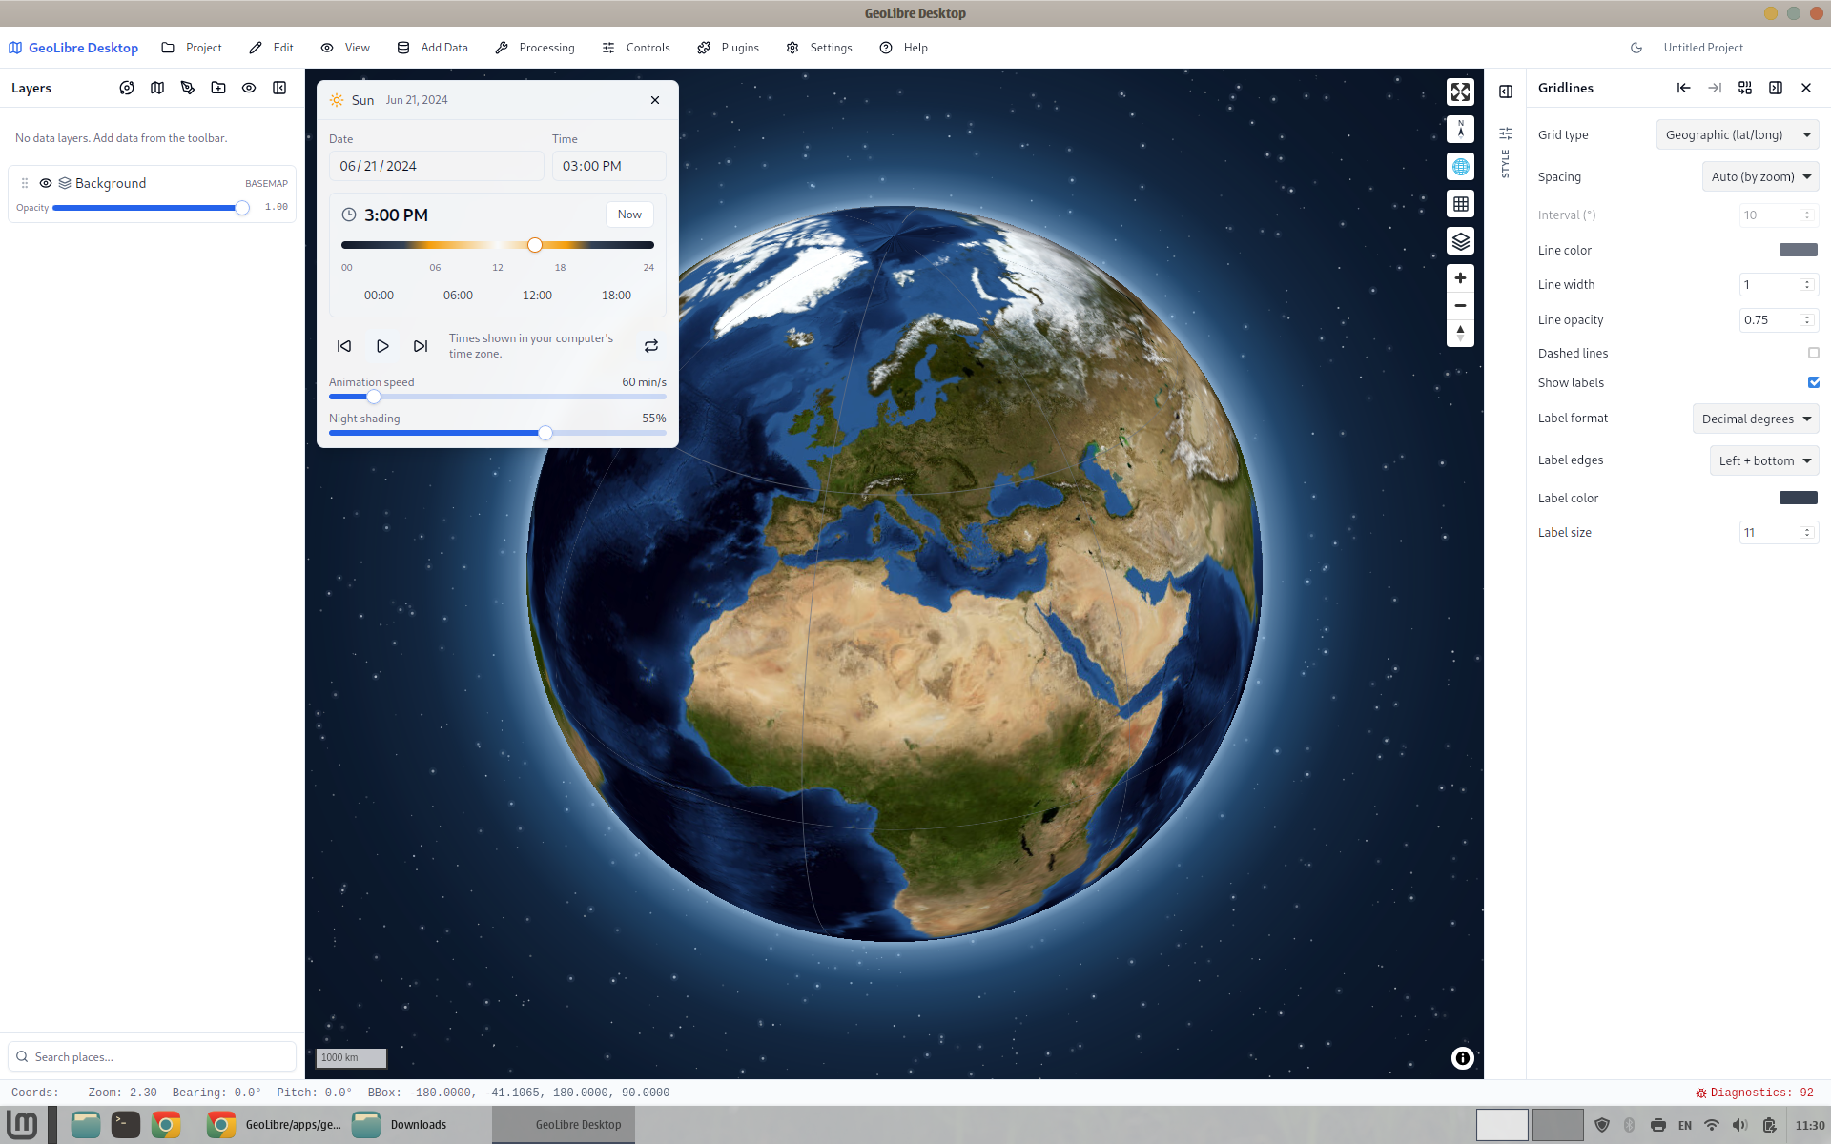Click the fullscreen icon on map

(1460, 92)
